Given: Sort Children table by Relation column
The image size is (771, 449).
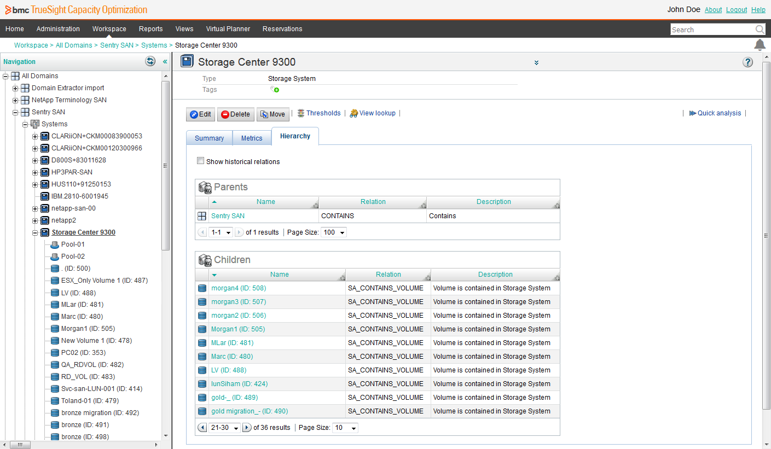Looking at the screenshot, I should 389,275.
